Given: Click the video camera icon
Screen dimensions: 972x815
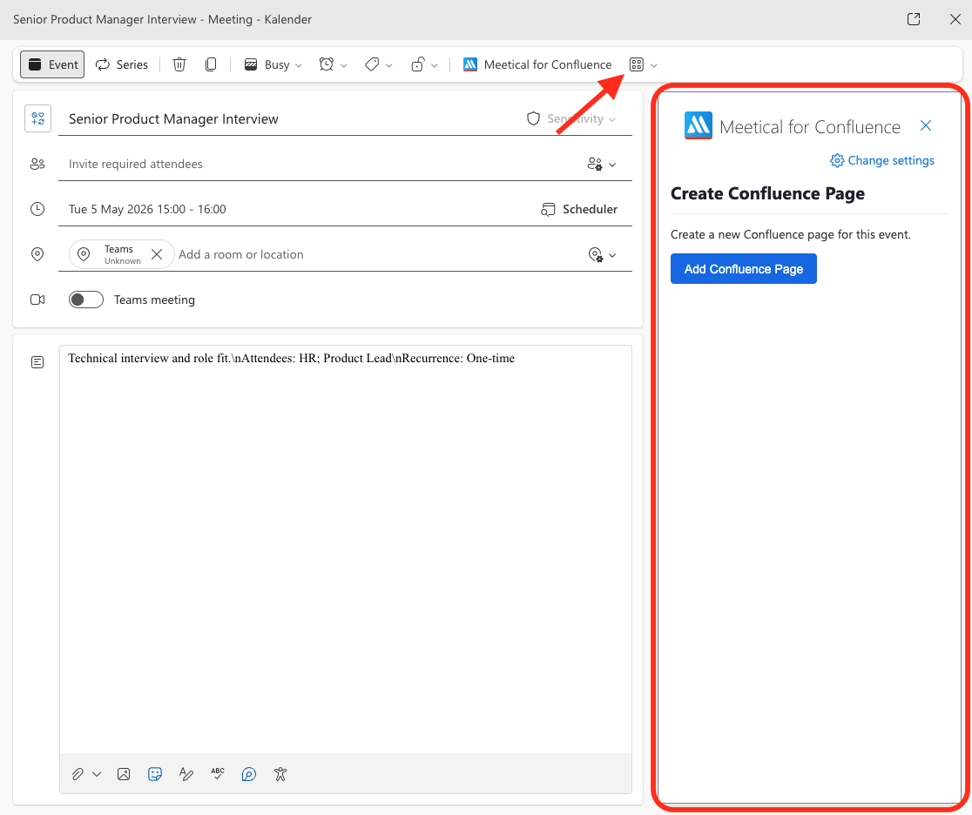Looking at the screenshot, I should [37, 300].
